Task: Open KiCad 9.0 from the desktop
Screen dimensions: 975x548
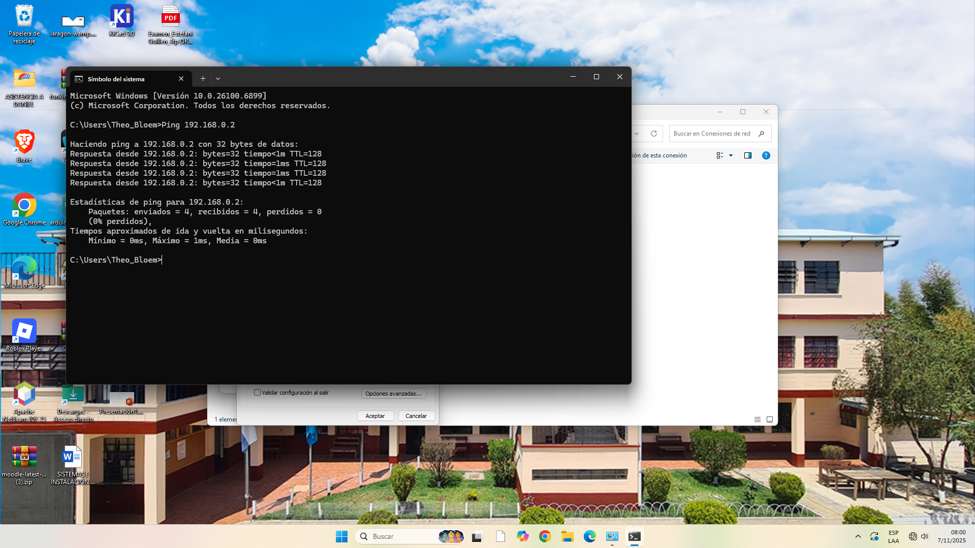Action: (121, 17)
